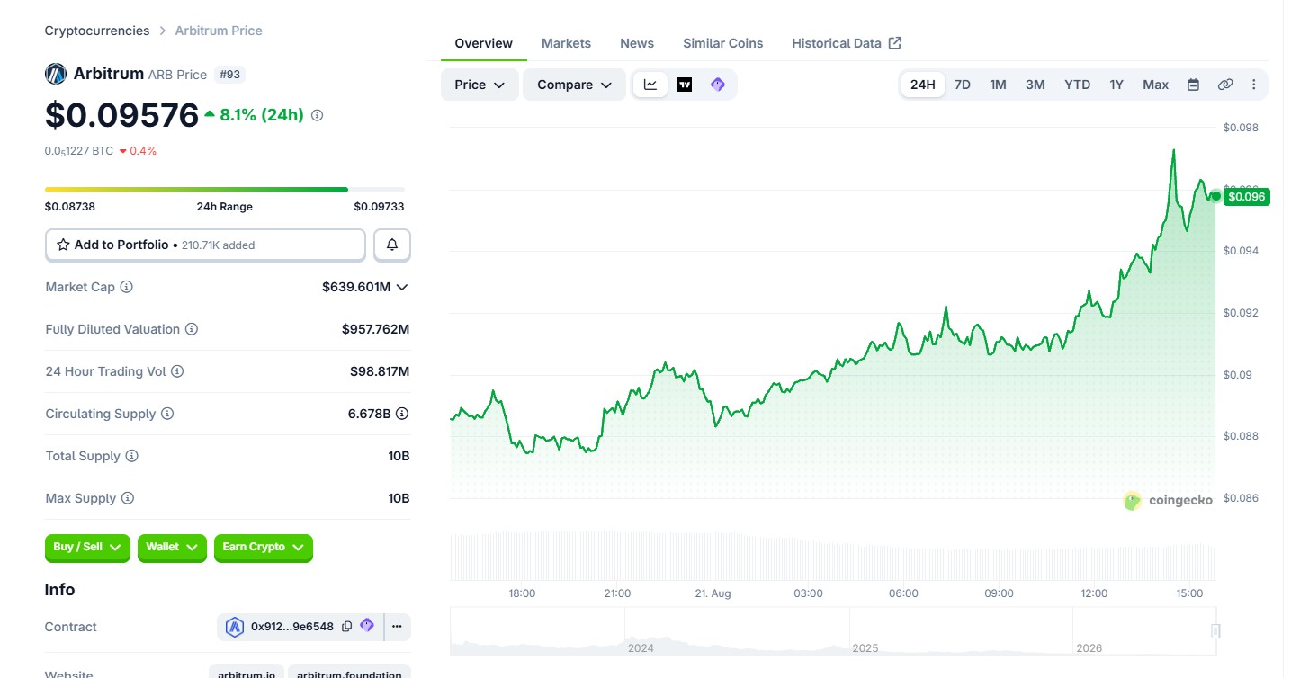Click right handle of chart navigator

[1215, 631]
